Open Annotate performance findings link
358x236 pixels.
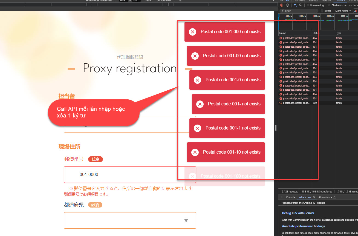[x=303, y=226]
